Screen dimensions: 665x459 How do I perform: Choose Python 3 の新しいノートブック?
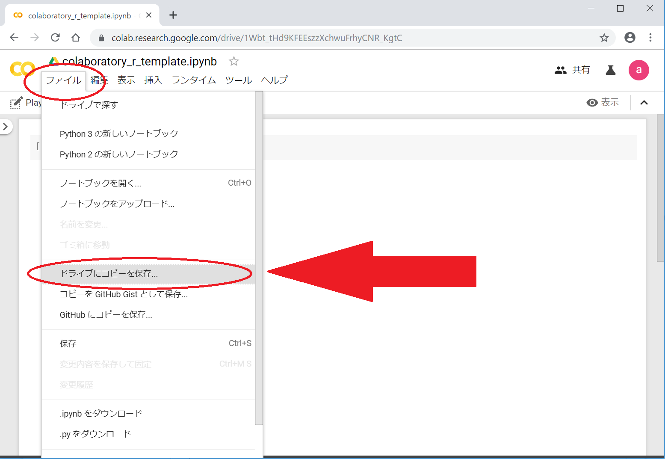pos(119,134)
